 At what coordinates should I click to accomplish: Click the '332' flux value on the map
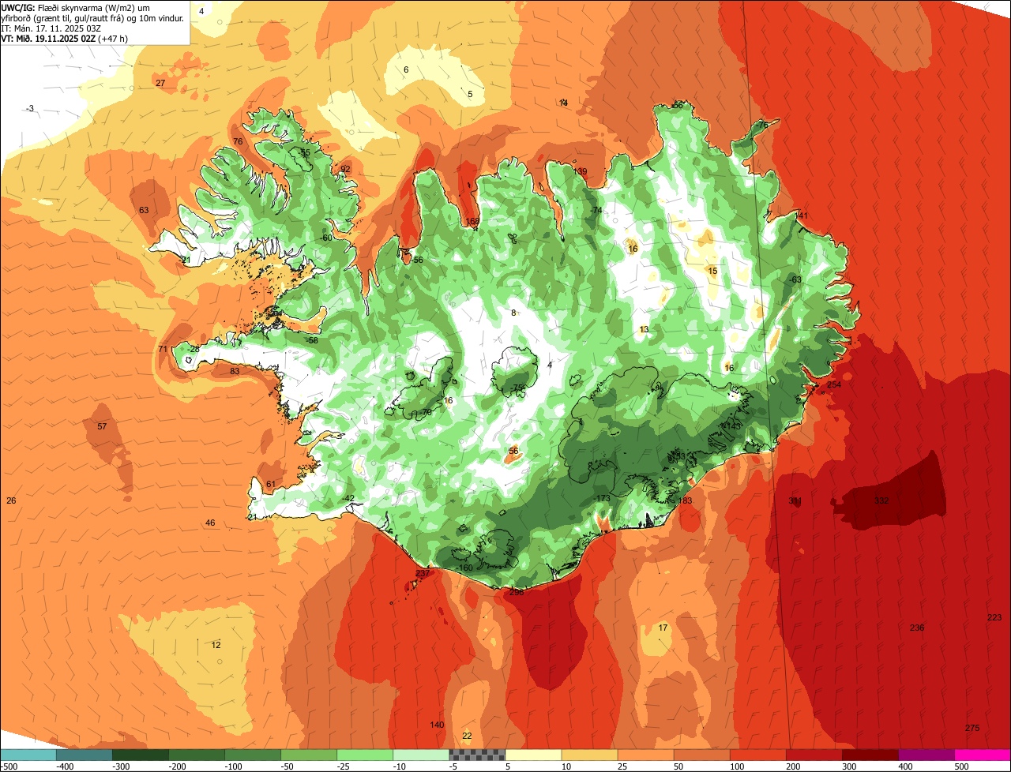coord(881,501)
